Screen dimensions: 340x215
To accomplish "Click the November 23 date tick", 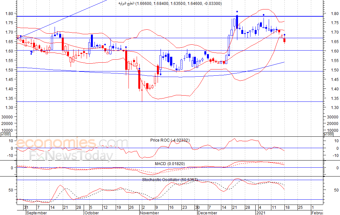I will (184, 207).
